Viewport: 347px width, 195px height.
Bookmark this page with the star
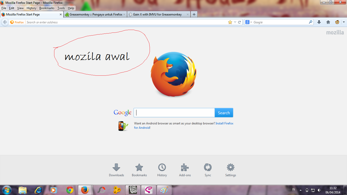point(230,22)
